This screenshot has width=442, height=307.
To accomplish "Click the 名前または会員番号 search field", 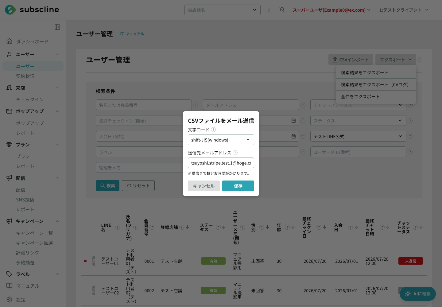I will [x=144, y=105].
